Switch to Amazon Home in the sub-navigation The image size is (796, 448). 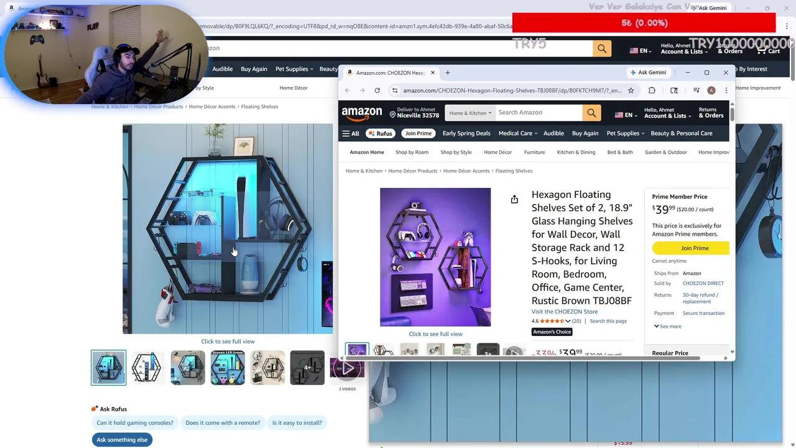(367, 152)
